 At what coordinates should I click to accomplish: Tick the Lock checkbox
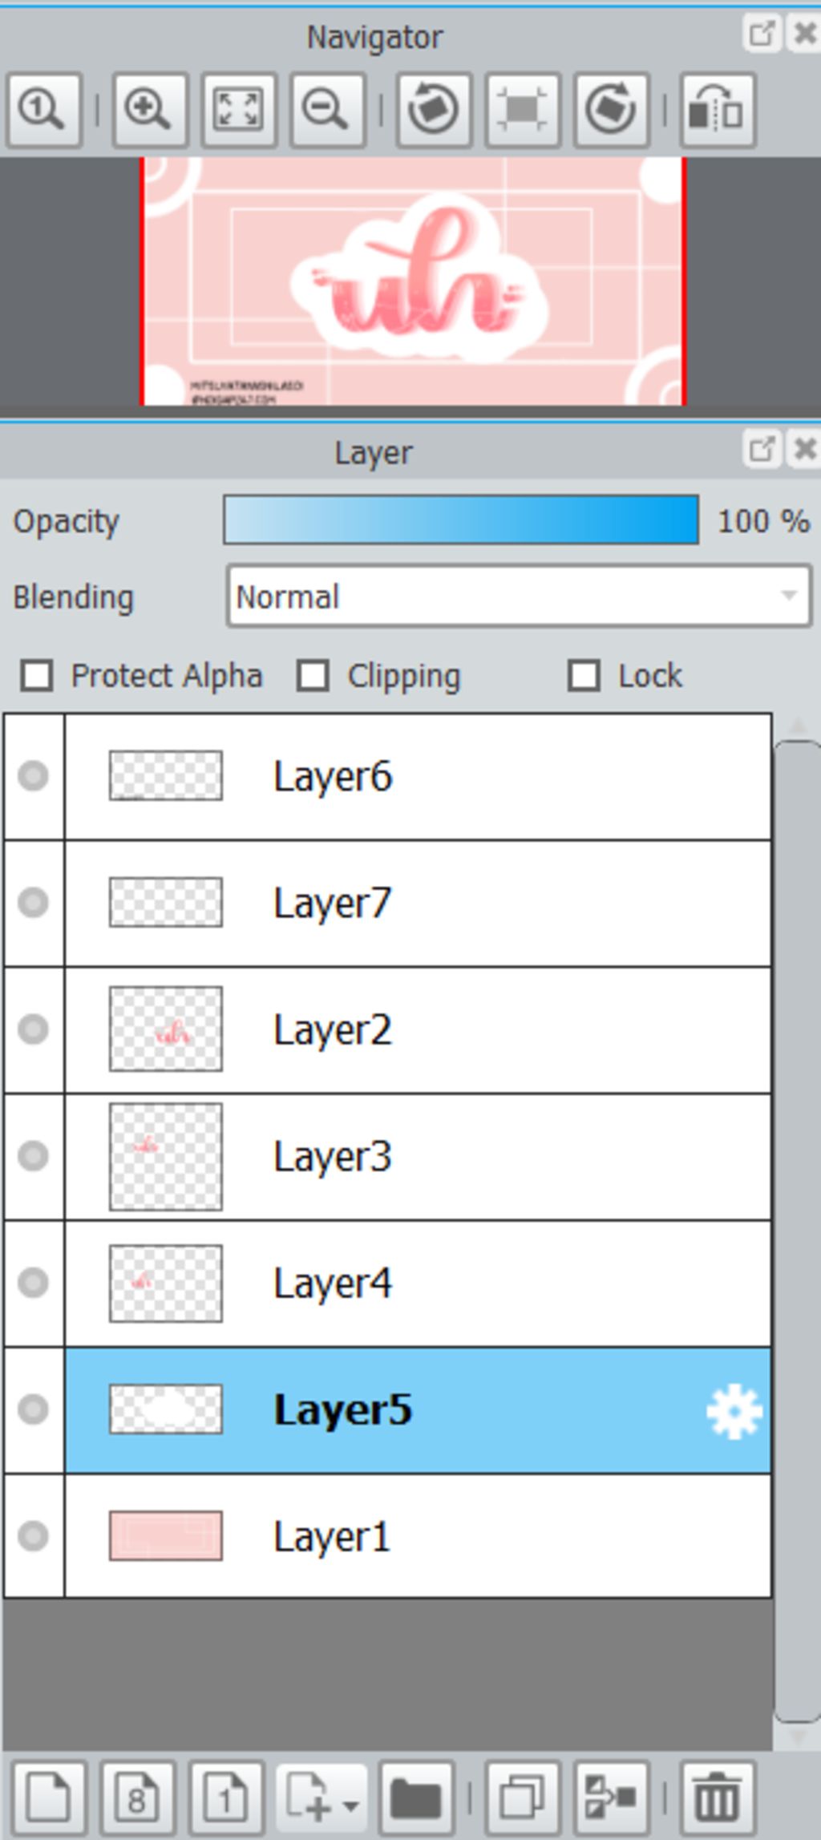point(584,676)
